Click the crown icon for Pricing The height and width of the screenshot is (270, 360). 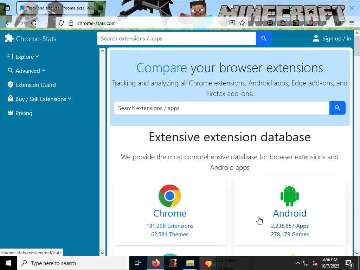point(10,113)
